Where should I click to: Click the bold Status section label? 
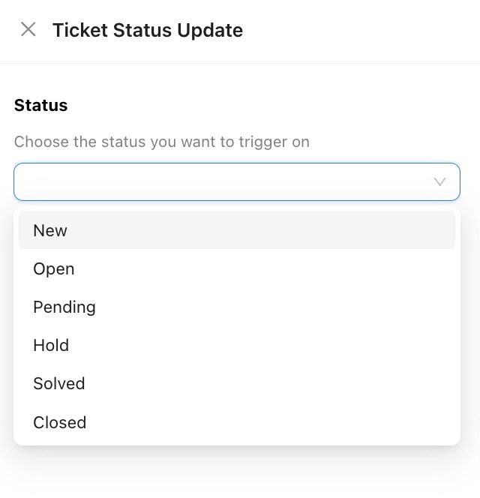tap(41, 106)
